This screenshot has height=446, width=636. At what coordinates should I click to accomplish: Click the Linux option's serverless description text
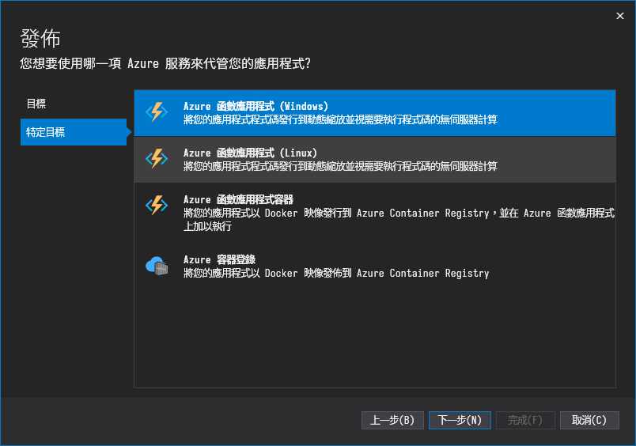tap(340, 166)
